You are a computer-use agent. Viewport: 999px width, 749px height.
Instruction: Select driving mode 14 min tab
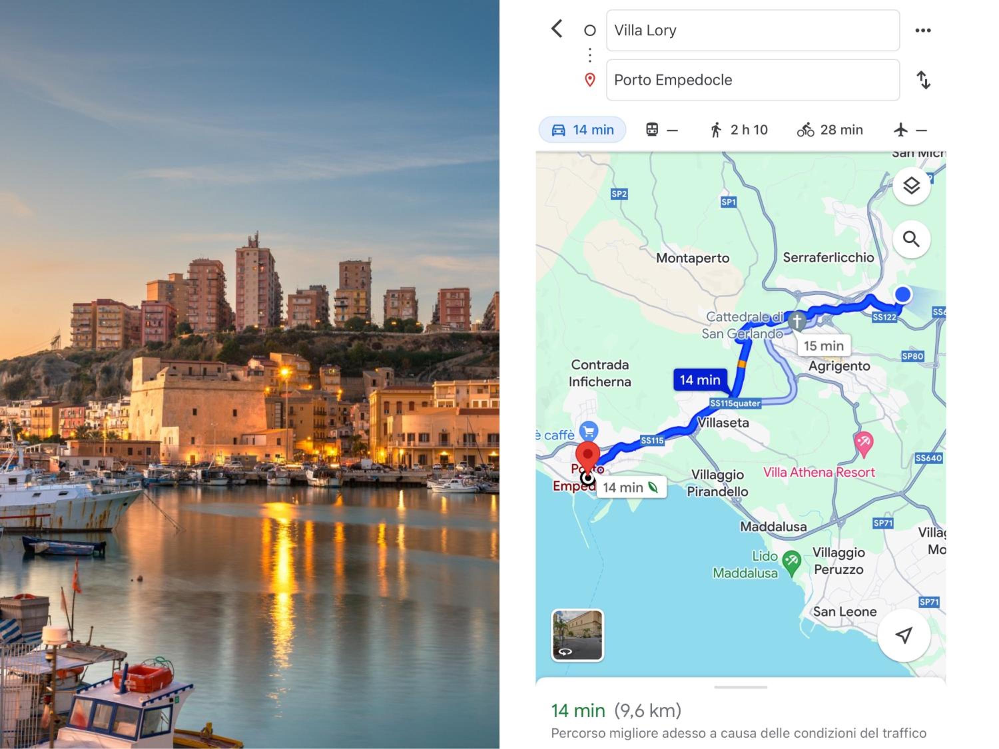(582, 130)
